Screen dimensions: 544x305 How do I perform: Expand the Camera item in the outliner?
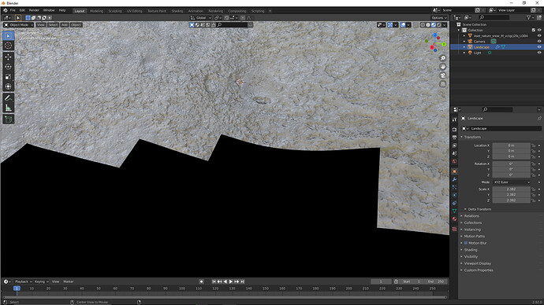[464, 41]
